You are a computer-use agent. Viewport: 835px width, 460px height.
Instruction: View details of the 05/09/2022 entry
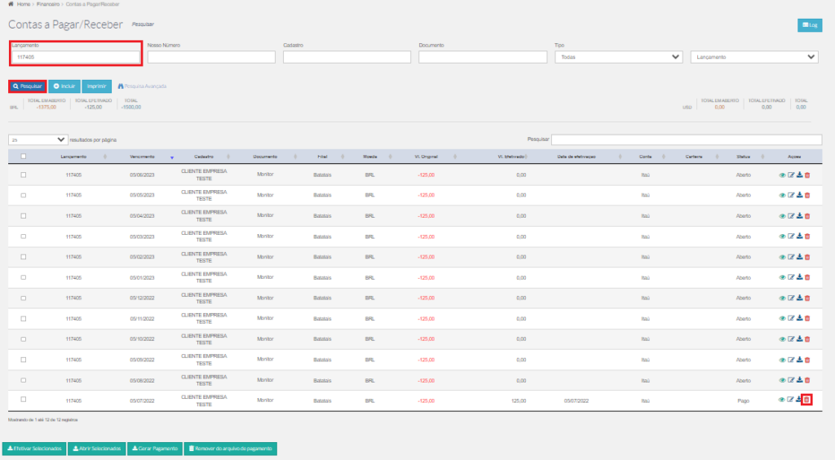(x=782, y=360)
